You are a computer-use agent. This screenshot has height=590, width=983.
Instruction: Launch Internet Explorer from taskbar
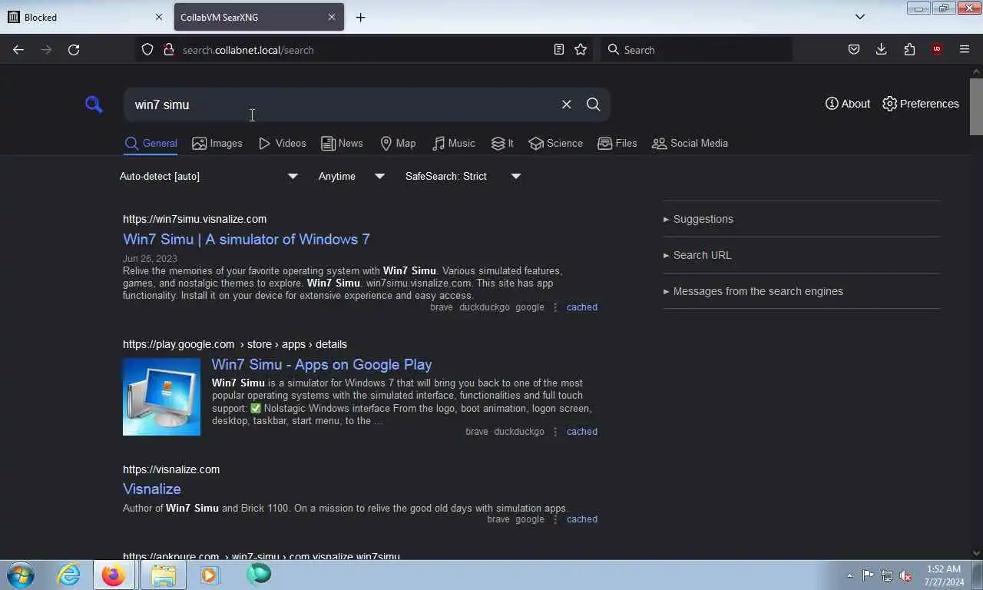68,575
